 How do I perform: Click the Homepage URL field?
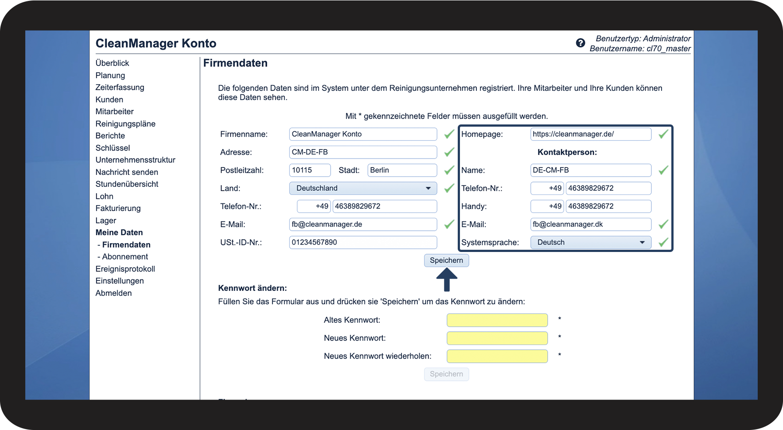pyautogui.click(x=591, y=134)
